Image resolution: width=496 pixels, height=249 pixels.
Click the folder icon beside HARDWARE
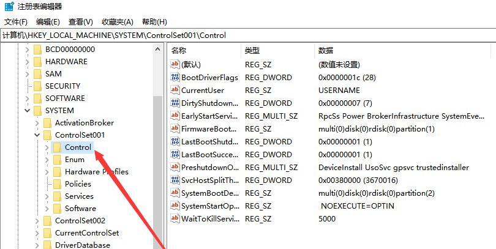point(37,62)
